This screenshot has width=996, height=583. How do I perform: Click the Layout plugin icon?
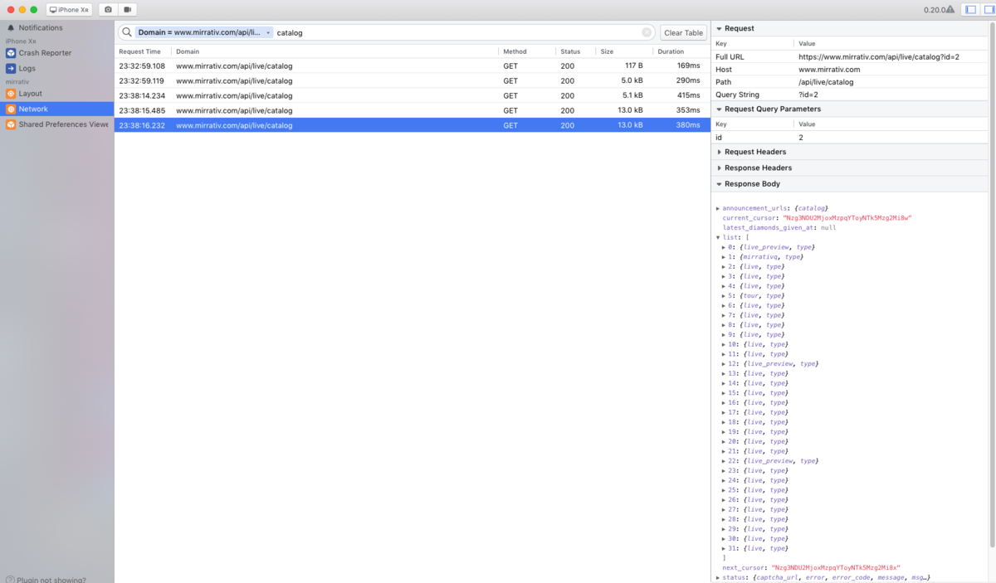(x=11, y=94)
